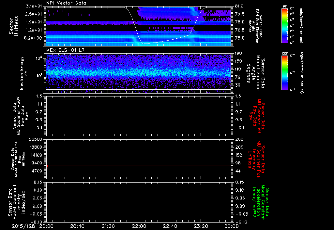Click the 18800 scanner position tick

coord(36,147)
